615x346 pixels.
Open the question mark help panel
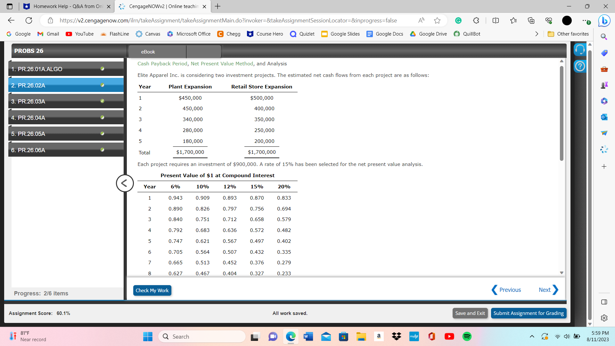[580, 66]
